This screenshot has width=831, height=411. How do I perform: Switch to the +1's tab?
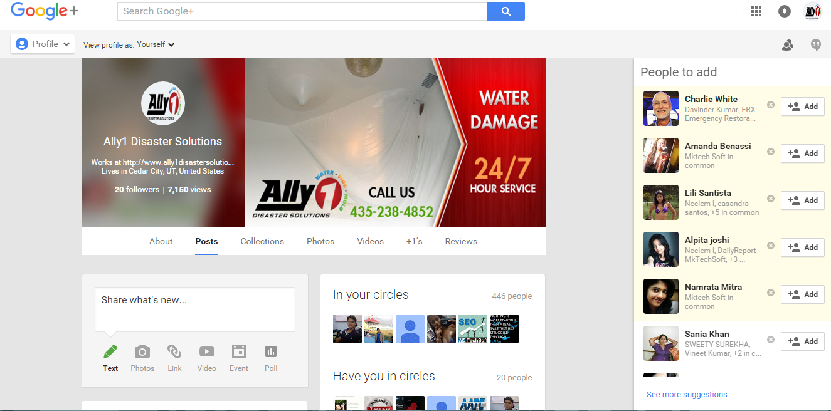[414, 241]
